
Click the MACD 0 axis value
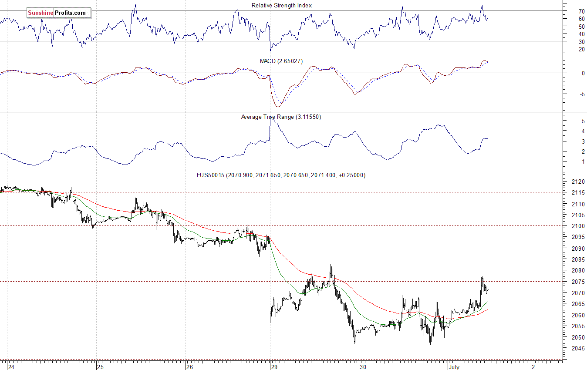(x=583, y=74)
